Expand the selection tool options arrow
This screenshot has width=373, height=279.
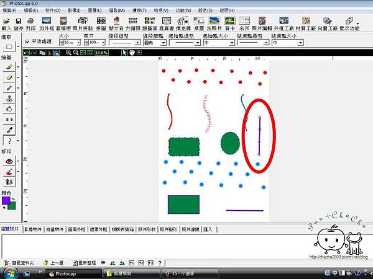(18, 46)
